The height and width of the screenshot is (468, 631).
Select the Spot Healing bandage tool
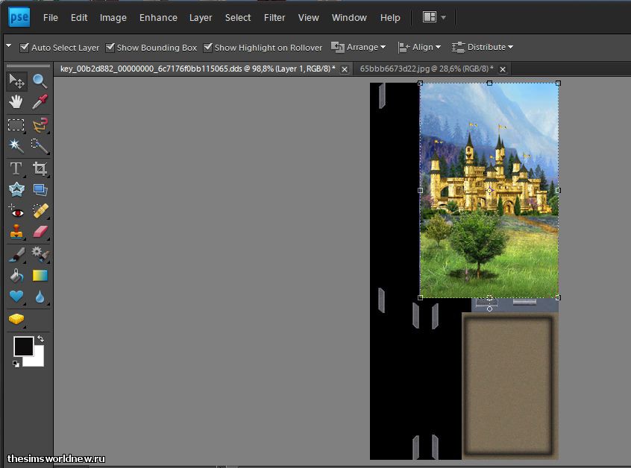point(40,211)
